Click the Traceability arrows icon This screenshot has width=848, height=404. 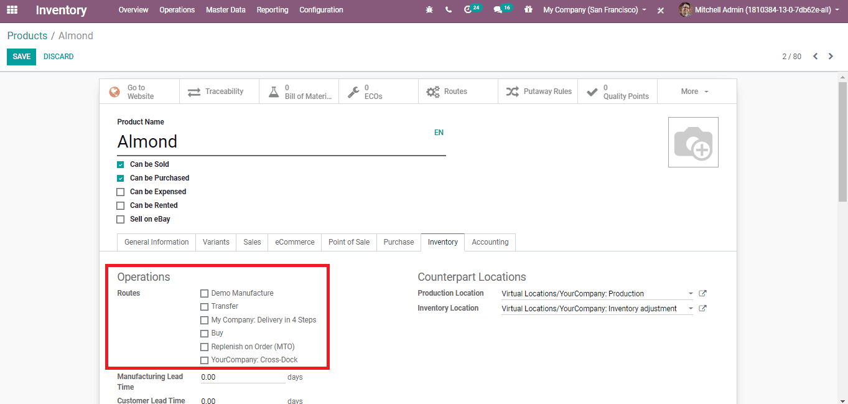[x=194, y=92]
